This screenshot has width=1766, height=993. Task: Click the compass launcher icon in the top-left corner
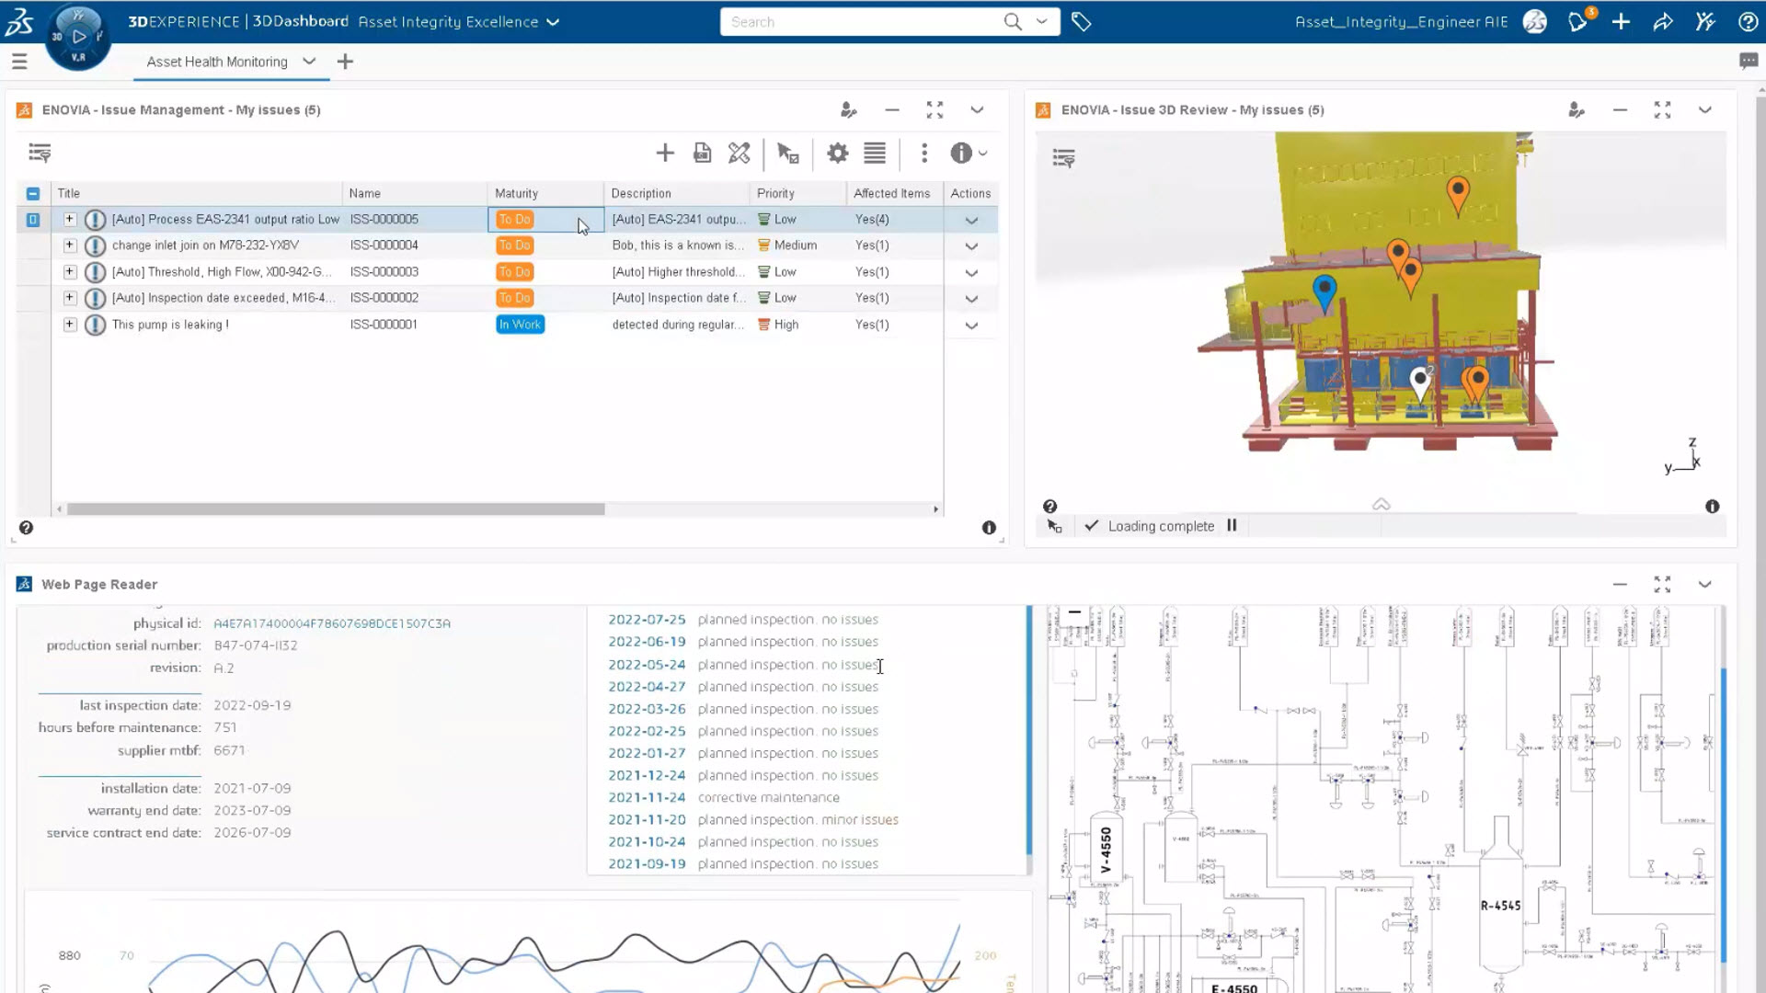(x=78, y=37)
